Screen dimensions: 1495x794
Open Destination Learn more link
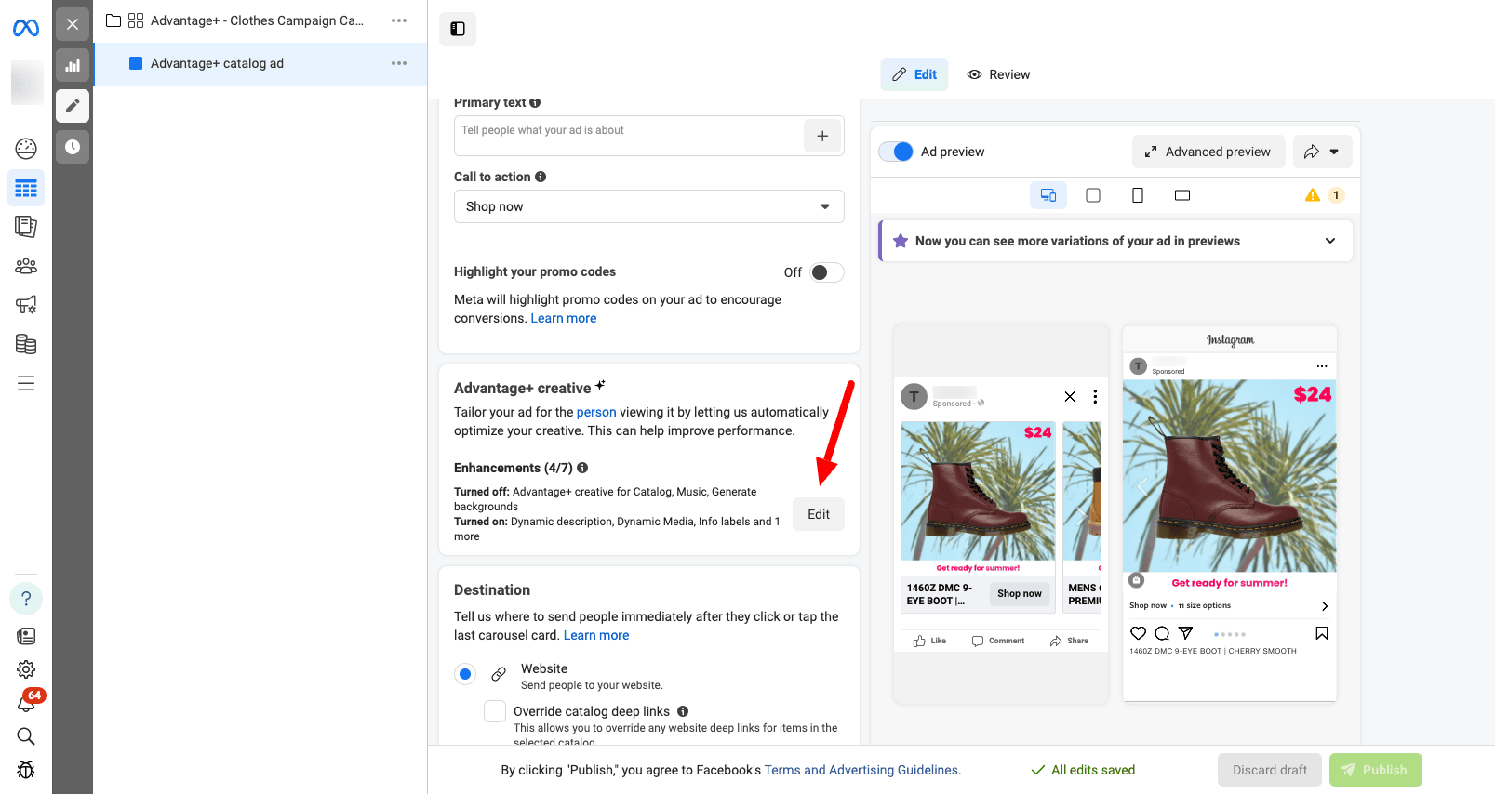tap(596, 635)
